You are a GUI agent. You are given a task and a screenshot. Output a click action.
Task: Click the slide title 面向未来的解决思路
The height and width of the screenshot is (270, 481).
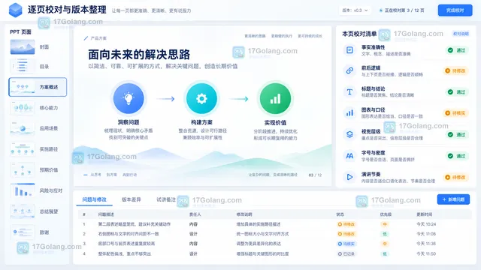[x=139, y=55]
